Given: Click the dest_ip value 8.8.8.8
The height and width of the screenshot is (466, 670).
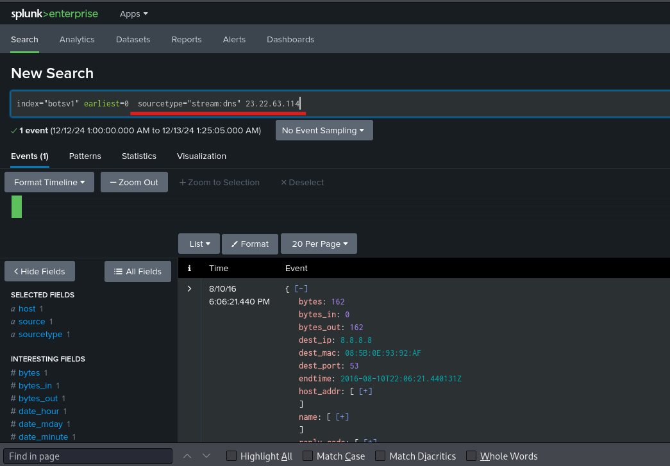Looking at the screenshot, I should coord(356,340).
